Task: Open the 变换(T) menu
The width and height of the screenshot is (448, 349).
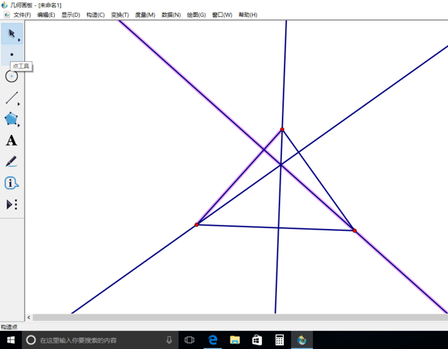Action: point(119,15)
